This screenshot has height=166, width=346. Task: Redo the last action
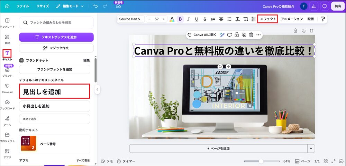point(105,6)
